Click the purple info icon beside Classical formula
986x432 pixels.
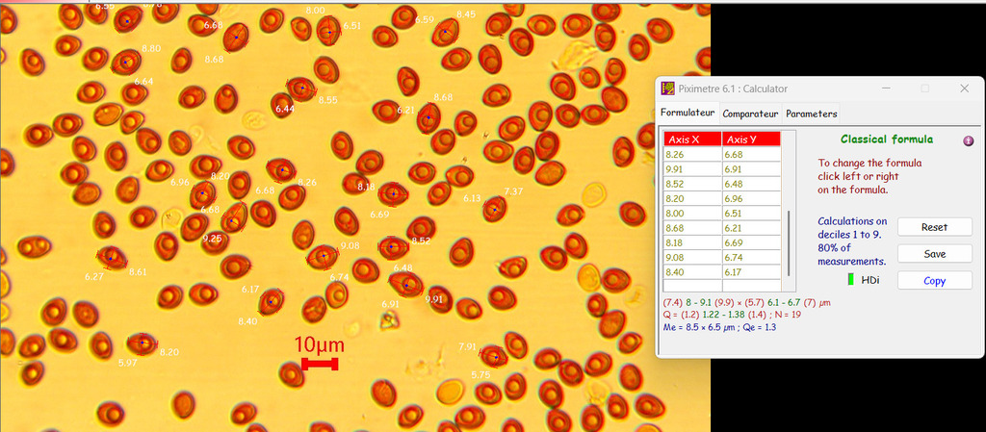(x=969, y=140)
